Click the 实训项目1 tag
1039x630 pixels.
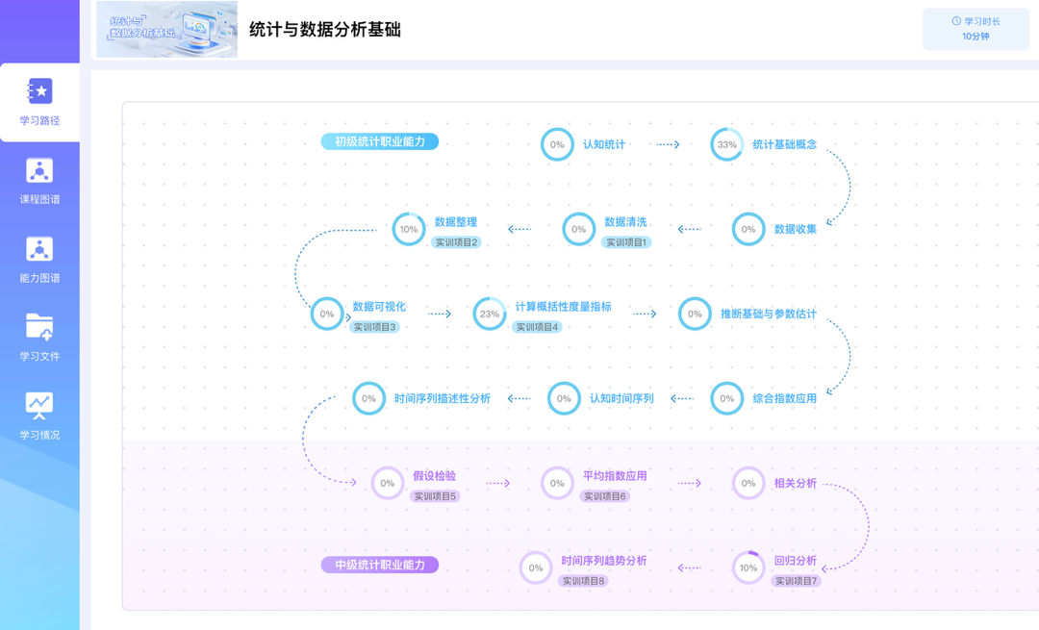pyautogui.click(x=626, y=242)
